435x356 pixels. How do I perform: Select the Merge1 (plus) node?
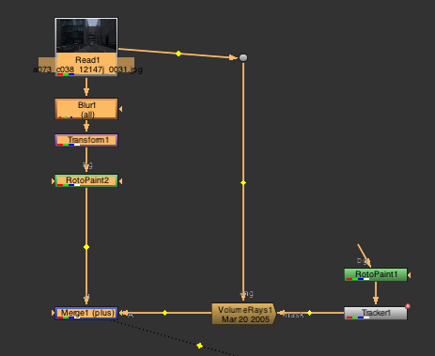pyautogui.click(x=86, y=313)
